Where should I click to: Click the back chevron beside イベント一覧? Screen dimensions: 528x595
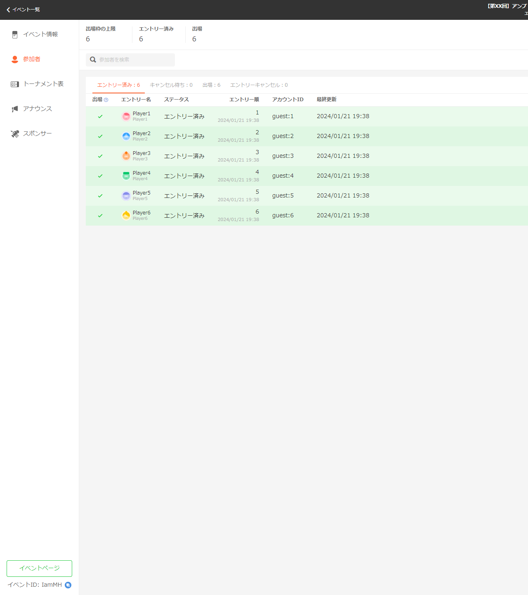tap(8, 10)
